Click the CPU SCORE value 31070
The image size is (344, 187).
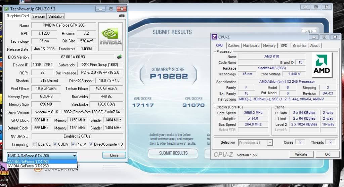[193, 105]
